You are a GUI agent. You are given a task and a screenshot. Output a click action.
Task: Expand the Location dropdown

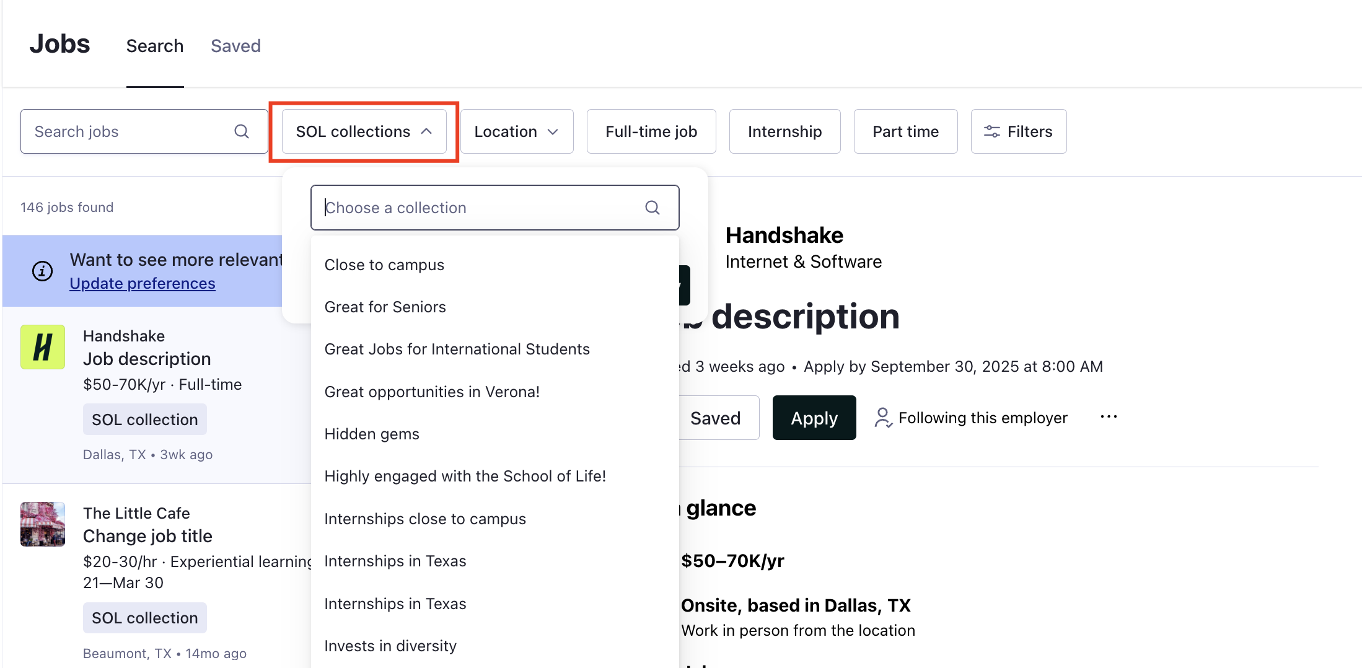point(517,131)
